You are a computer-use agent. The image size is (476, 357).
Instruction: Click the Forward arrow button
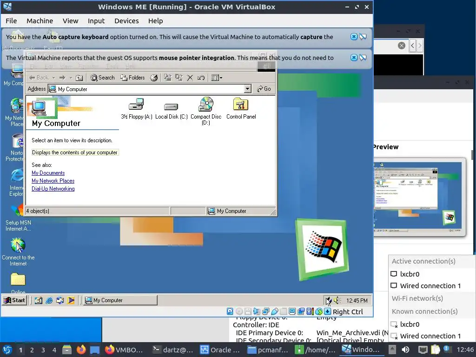coord(62,78)
